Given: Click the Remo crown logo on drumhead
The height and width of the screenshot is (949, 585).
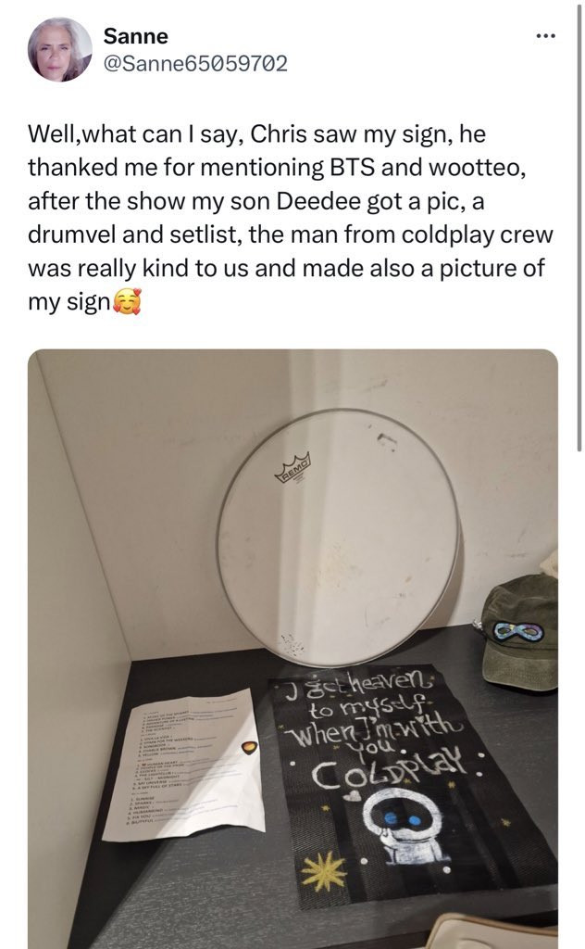Looking at the screenshot, I should pos(293,467).
